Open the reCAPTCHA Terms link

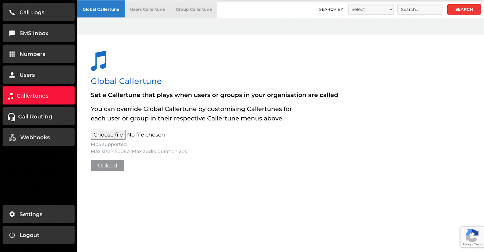[x=478, y=244]
